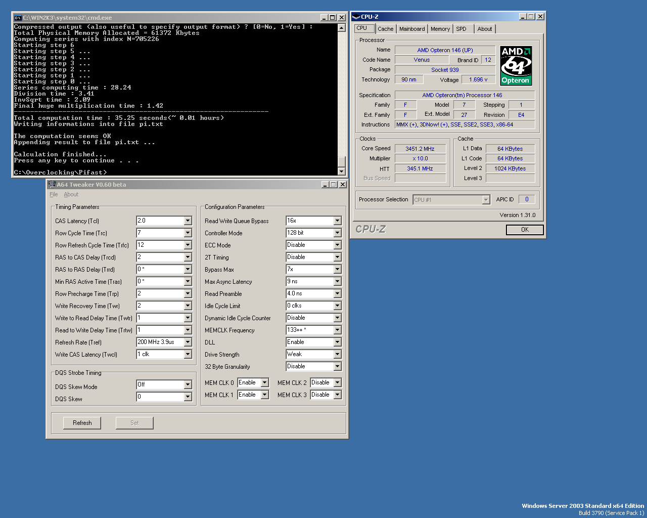Viewport: 647px width, 518px height.
Task: Open the Max Async Latency dropdown
Action: click(x=338, y=281)
